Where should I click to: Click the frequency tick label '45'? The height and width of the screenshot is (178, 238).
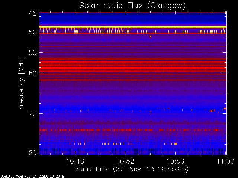pos(33,13)
